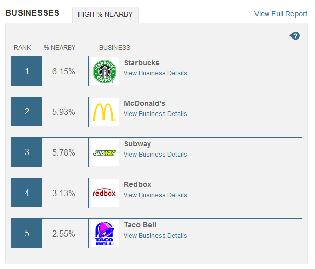This screenshot has width=315, height=269.
Task: Click the Redbox logo
Action: click(105, 193)
